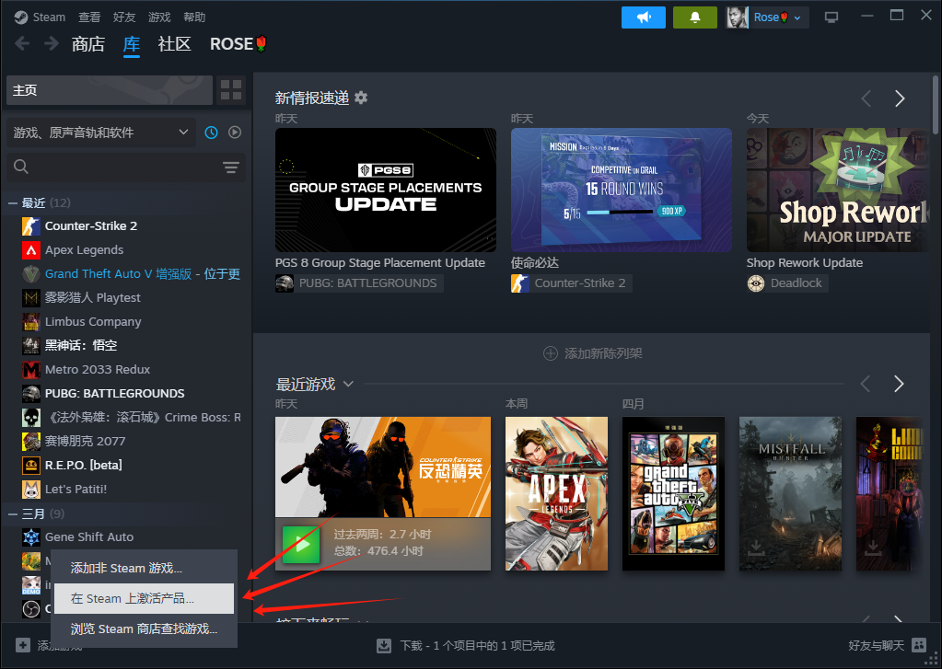The height and width of the screenshot is (669, 942).
Task: Open Shop Rework Update news thumbnail
Action: pyautogui.click(x=838, y=190)
